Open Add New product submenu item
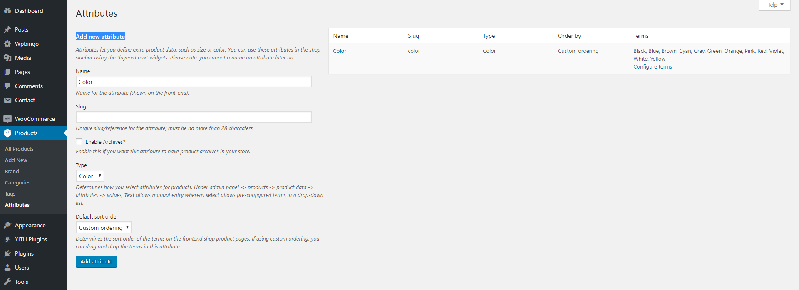This screenshot has width=799, height=290. pyautogui.click(x=16, y=160)
